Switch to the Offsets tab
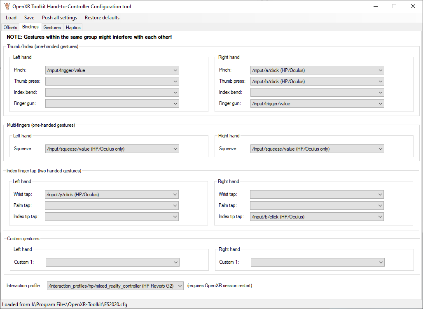Image resolution: width=423 pixels, height=309 pixels. (x=10, y=28)
